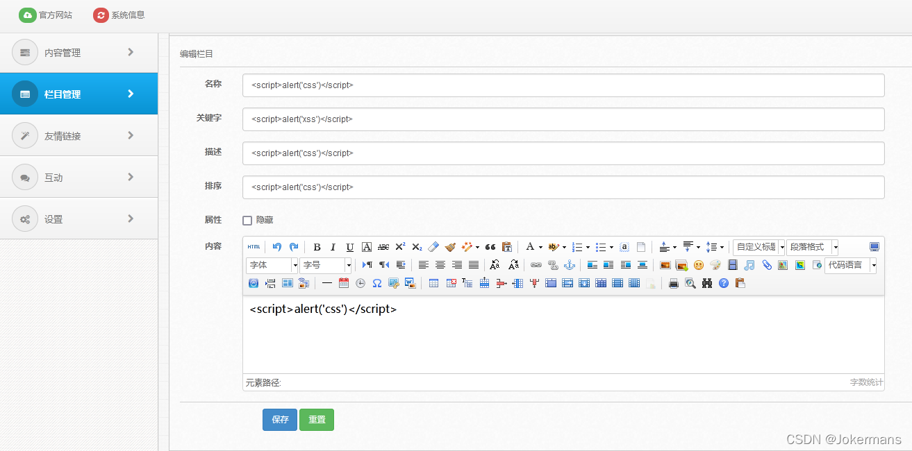Focus the 名称 input field
This screenshot has height=451, width=912.
(563, 85)
